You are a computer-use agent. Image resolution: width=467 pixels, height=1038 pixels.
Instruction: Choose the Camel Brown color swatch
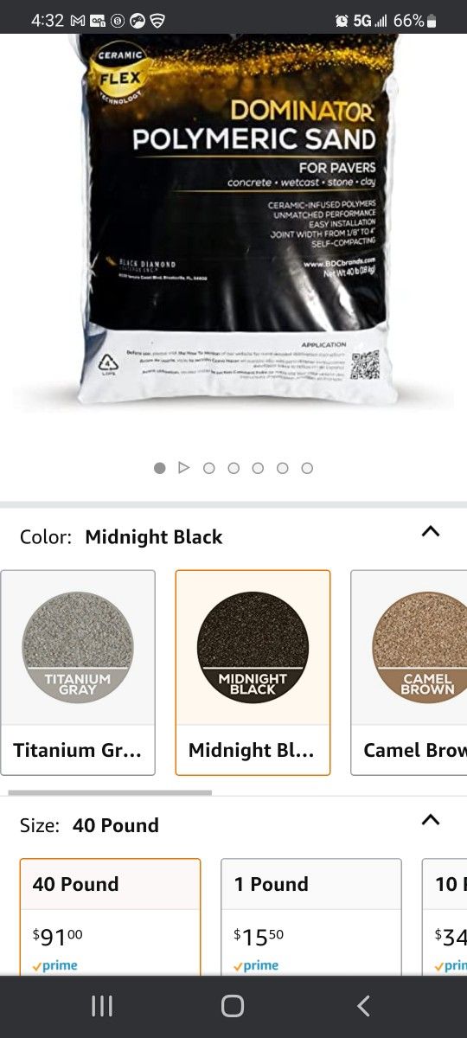coord(409,672)
